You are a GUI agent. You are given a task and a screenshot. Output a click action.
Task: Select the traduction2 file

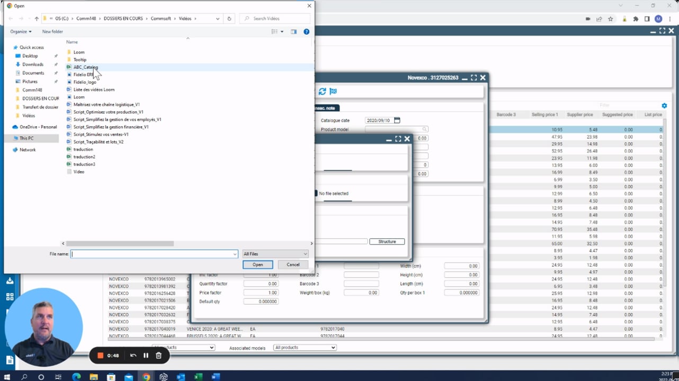[84, 157]
